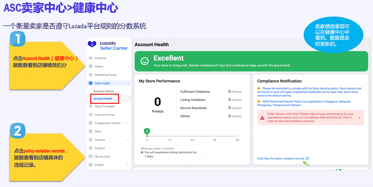Expand the Engagement Center chevron
The image size is (373, 187).
(x=128, y=123)
